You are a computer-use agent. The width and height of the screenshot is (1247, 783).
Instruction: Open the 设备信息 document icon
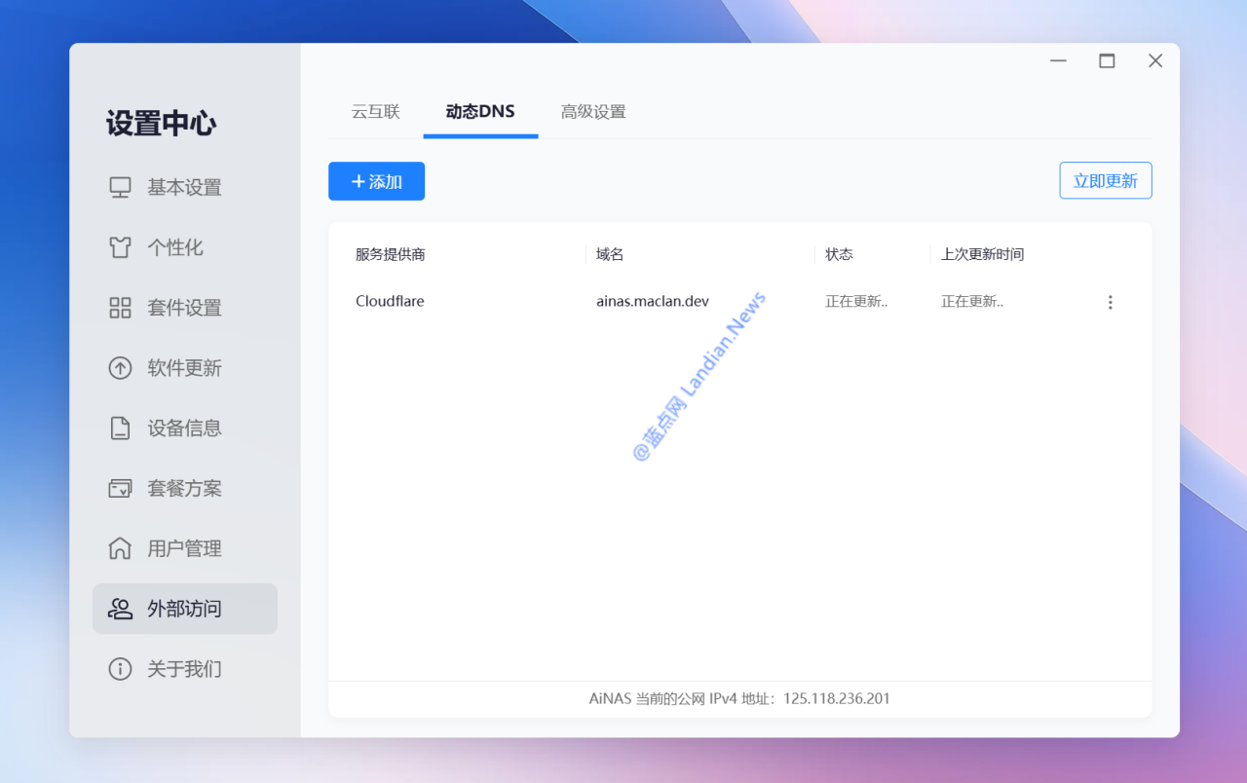[x=120, y=429]
